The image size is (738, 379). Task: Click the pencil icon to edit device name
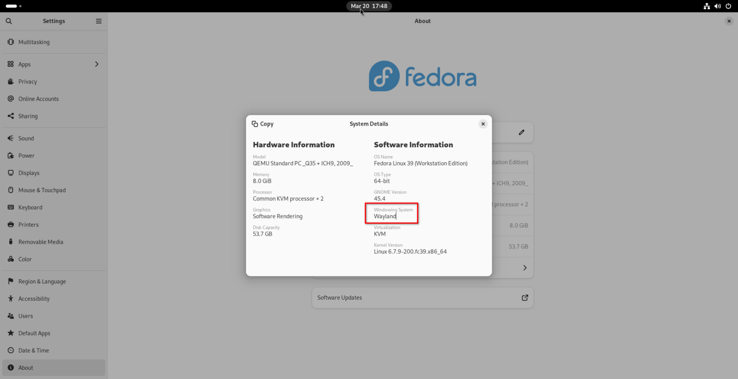tap(521, 132)
